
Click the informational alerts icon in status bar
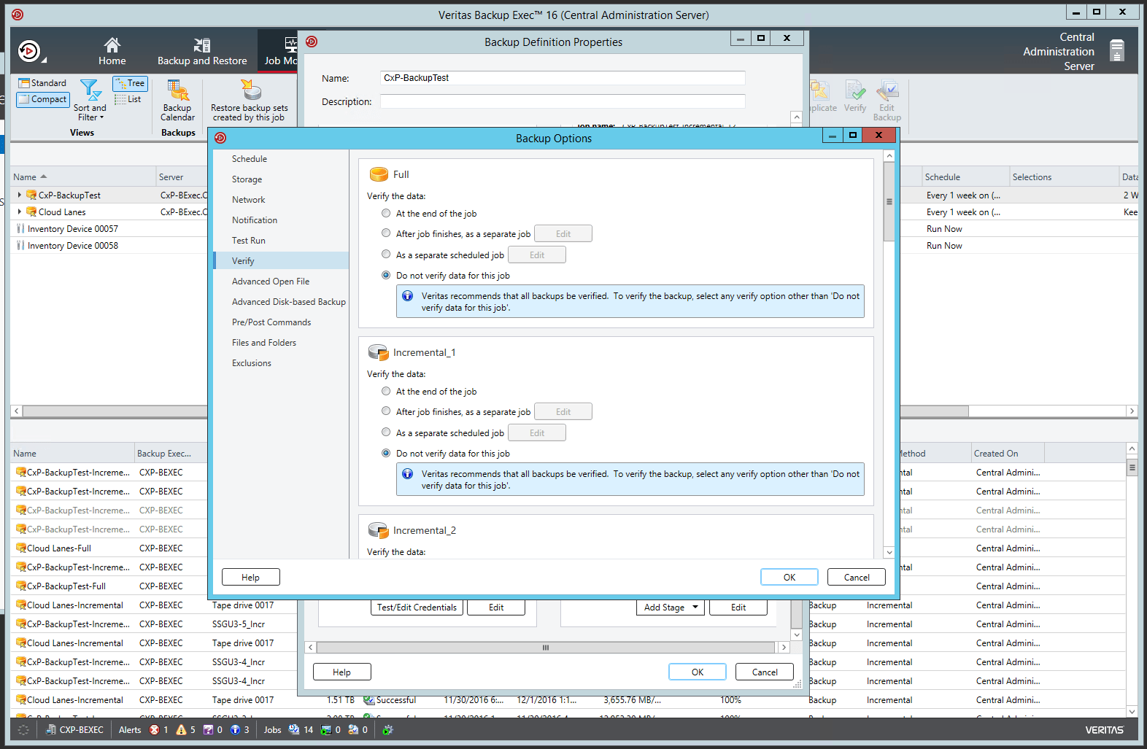[235, 729]
